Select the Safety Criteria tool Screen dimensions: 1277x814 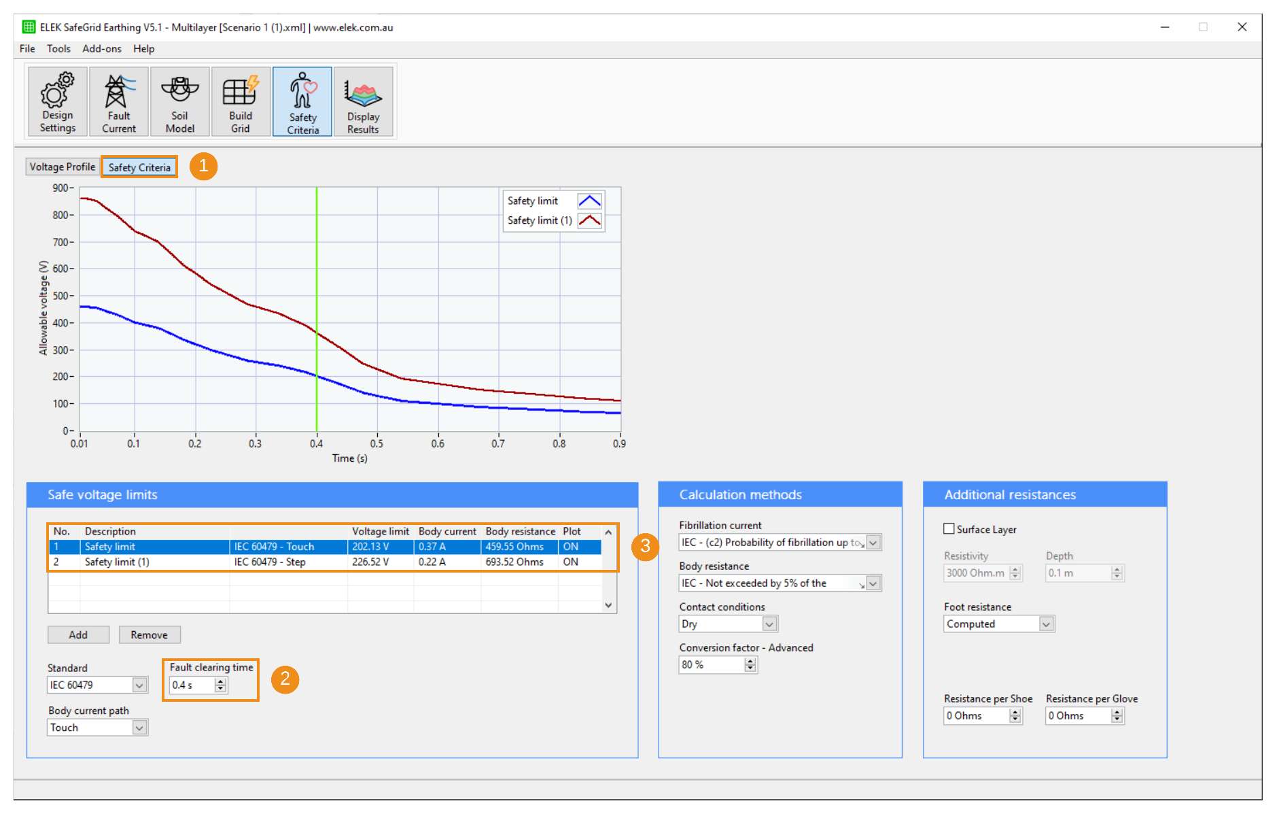(302, 101)
